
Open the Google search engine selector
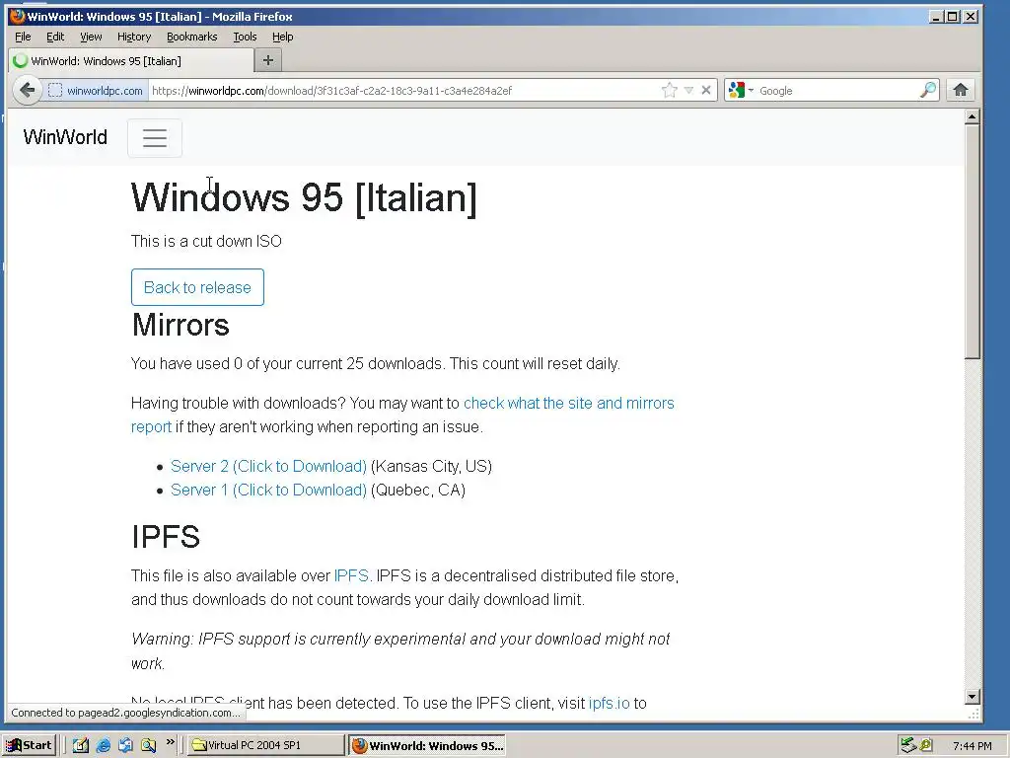[741, 90]
